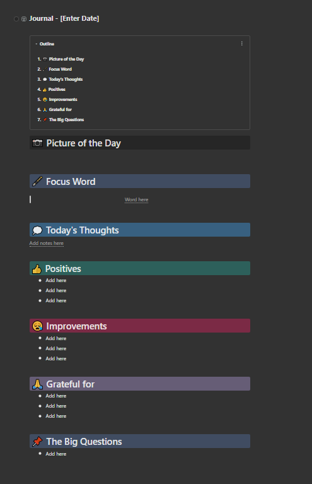Jump to Improvements from the outline
Viewport: 312px width, 484px height.
tap(63, 100)
